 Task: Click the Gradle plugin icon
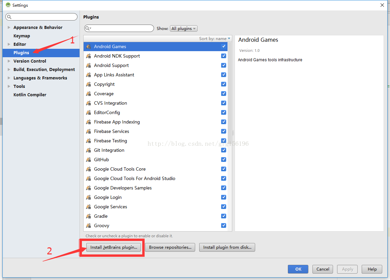coord(88,216)
